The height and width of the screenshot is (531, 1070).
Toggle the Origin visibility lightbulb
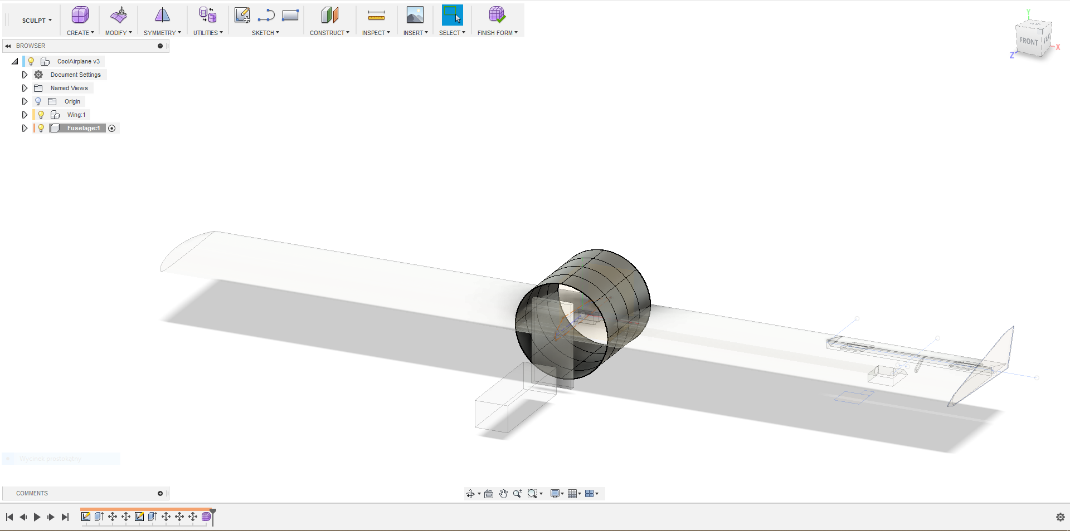(38, 101)
